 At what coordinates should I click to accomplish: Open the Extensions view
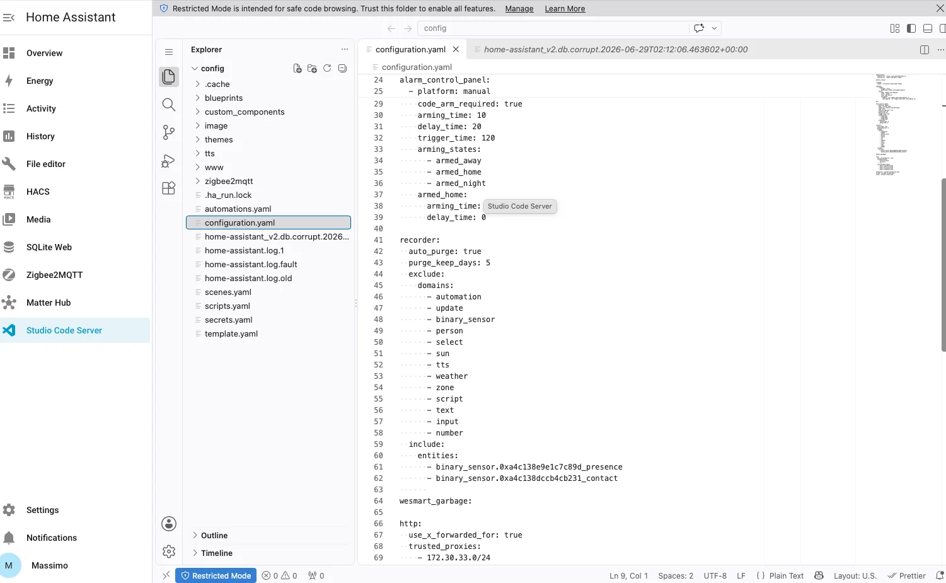pyautogui.click(x=168, y=188)
